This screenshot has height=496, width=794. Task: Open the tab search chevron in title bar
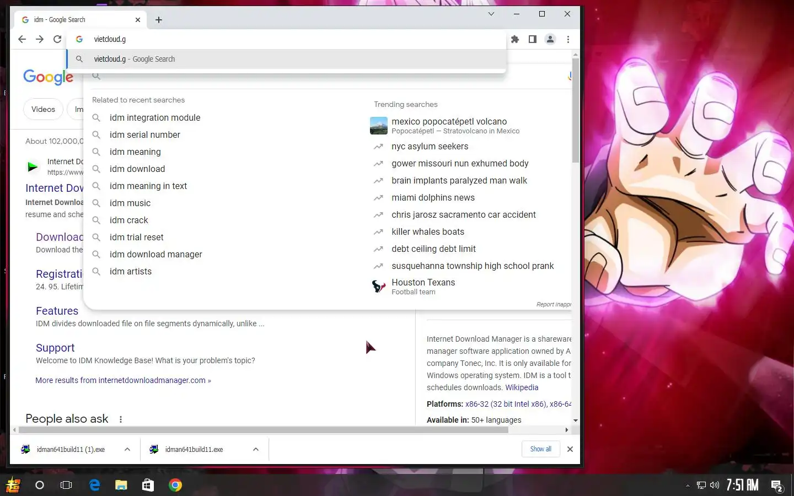point(491,14)
